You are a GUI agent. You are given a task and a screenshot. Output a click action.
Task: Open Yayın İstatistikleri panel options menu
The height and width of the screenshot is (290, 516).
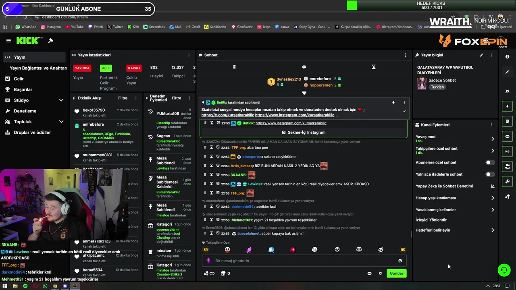coord(189,55)
